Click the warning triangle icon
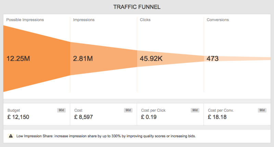Viewport: 274px width, 147px height. click(x=11, y=136)
